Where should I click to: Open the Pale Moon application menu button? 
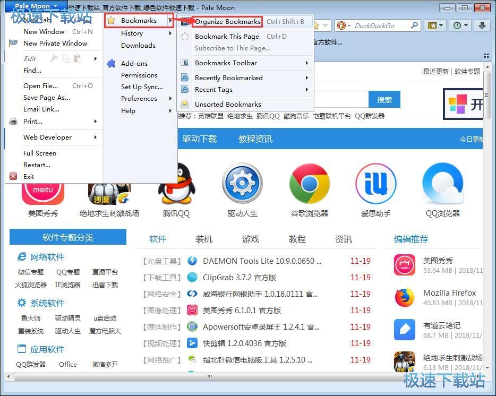click(36, 6)
